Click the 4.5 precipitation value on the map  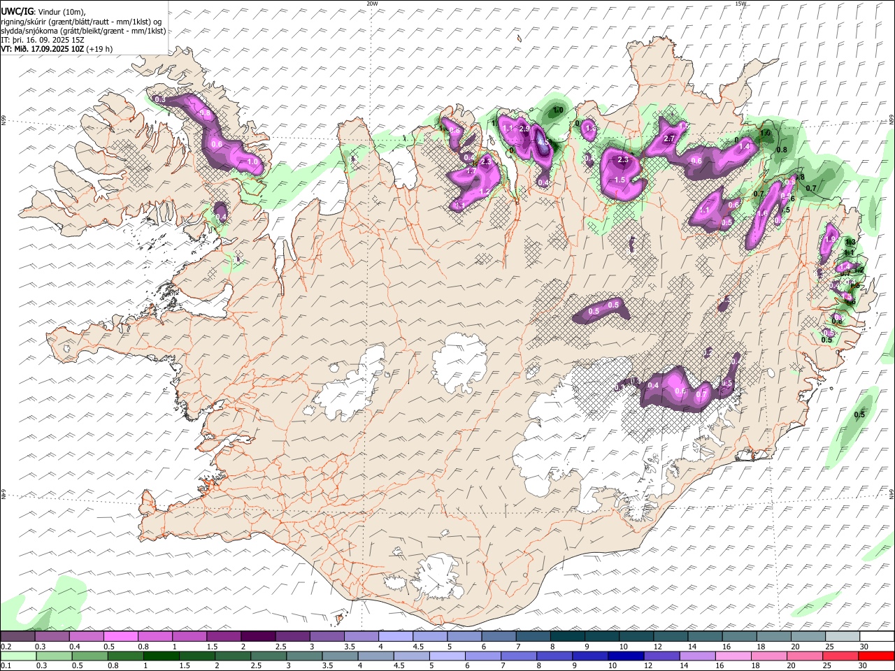pyautogui.click(x=544, y=143)
